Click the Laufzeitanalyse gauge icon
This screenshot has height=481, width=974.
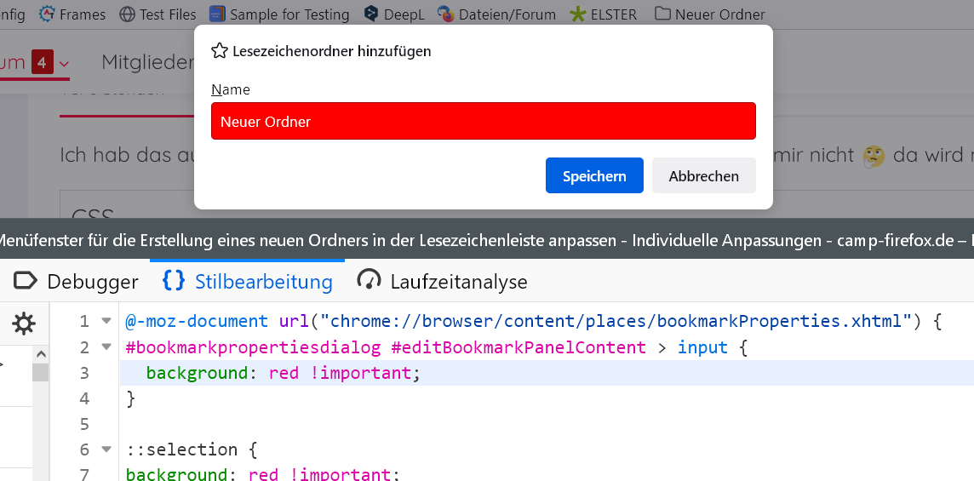[x=369, y=280]
